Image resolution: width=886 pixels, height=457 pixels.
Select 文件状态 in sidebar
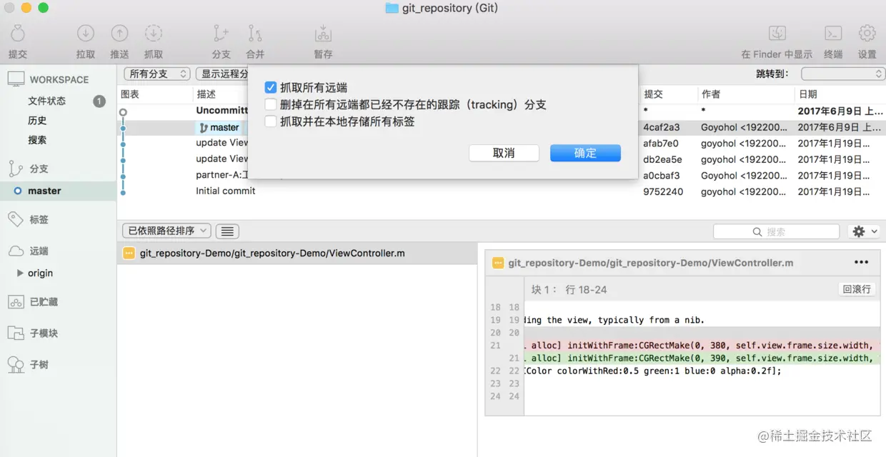click(47, 101)
